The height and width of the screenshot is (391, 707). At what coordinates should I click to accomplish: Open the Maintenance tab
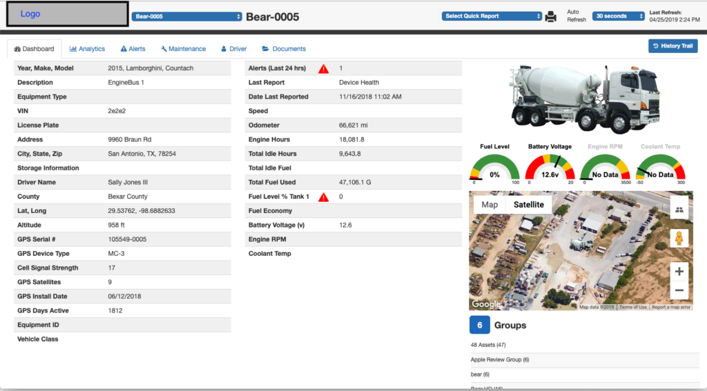183,49
